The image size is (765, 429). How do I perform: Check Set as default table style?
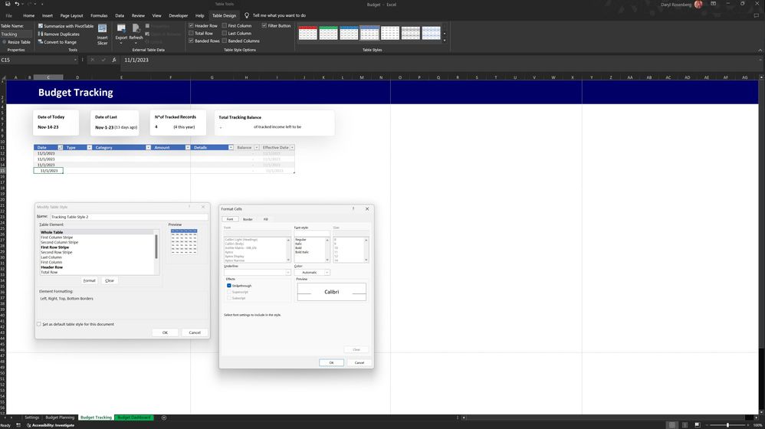39,324
